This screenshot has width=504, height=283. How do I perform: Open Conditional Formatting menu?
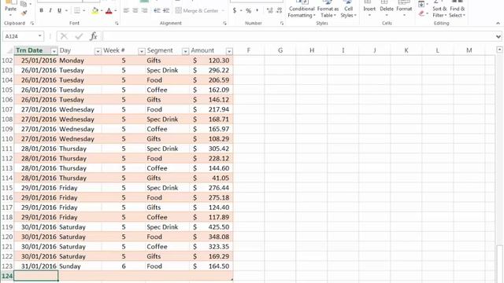point(301,9)
